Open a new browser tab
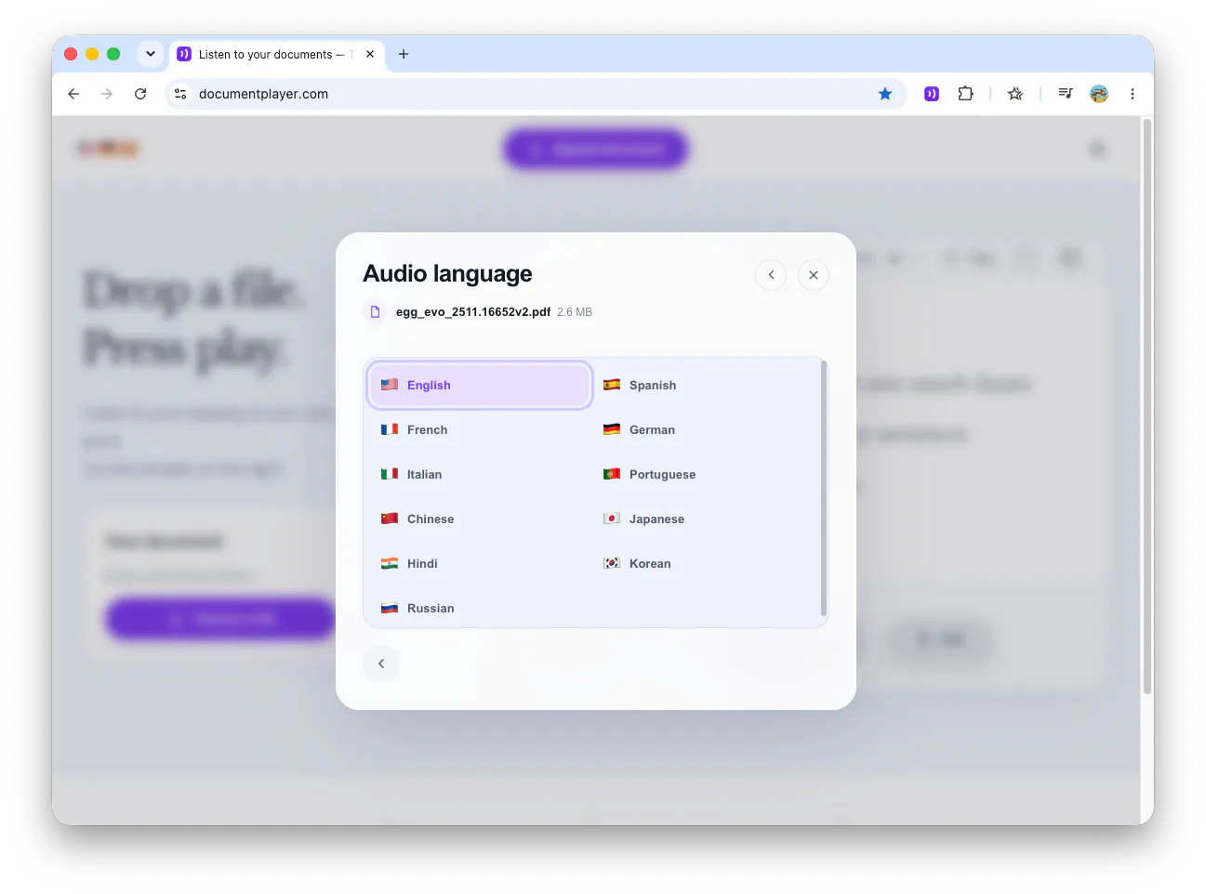1206x894 pixels. [x=404, y=54]
